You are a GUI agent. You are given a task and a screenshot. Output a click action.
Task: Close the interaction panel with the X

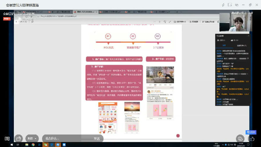tap(248, 36)
